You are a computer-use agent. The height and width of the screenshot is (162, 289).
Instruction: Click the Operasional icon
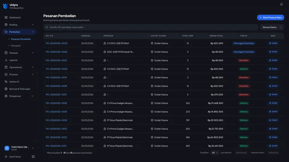click(x=6, y=67)
